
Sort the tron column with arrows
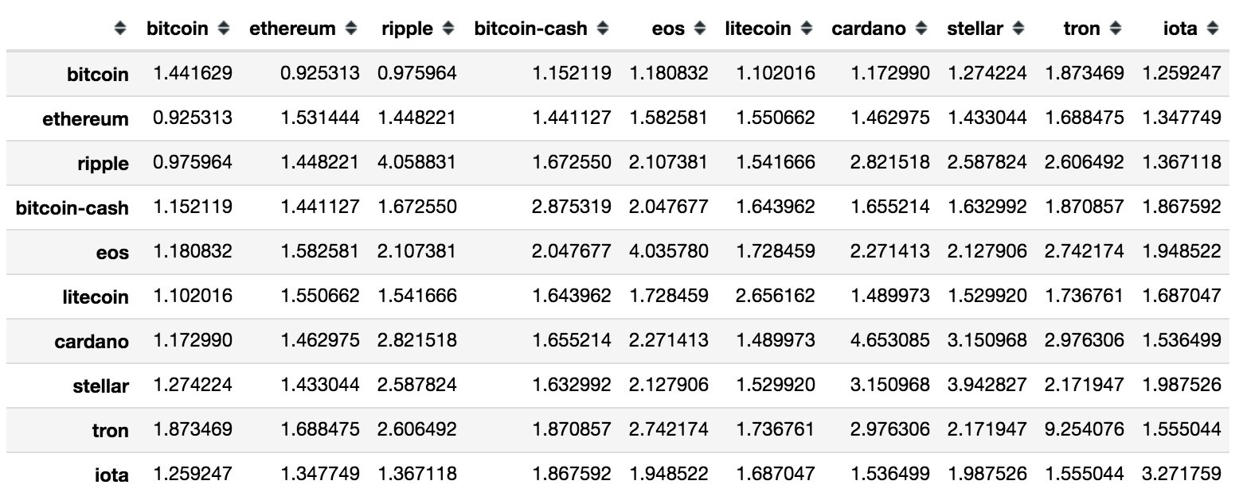[1116, 29]
